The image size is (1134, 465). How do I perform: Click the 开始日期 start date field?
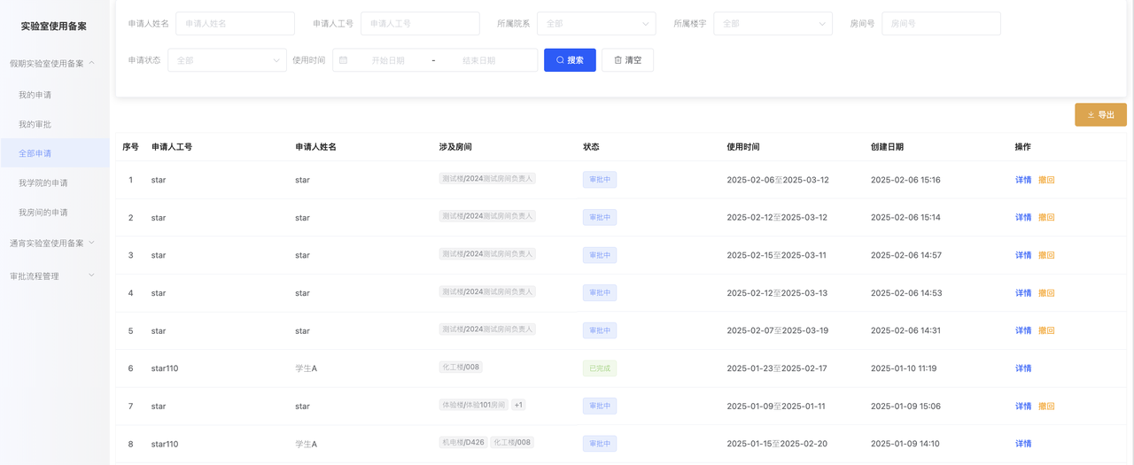pyautogui.click(x=388, y=60)
